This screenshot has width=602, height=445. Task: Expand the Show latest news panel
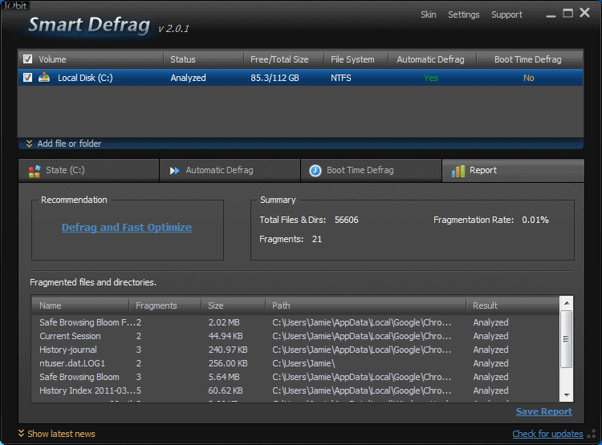tap(56, 434)
